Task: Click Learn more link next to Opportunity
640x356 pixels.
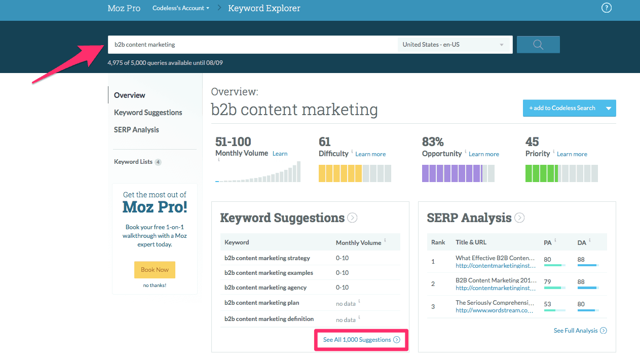Action: click(x=484, y=154)
